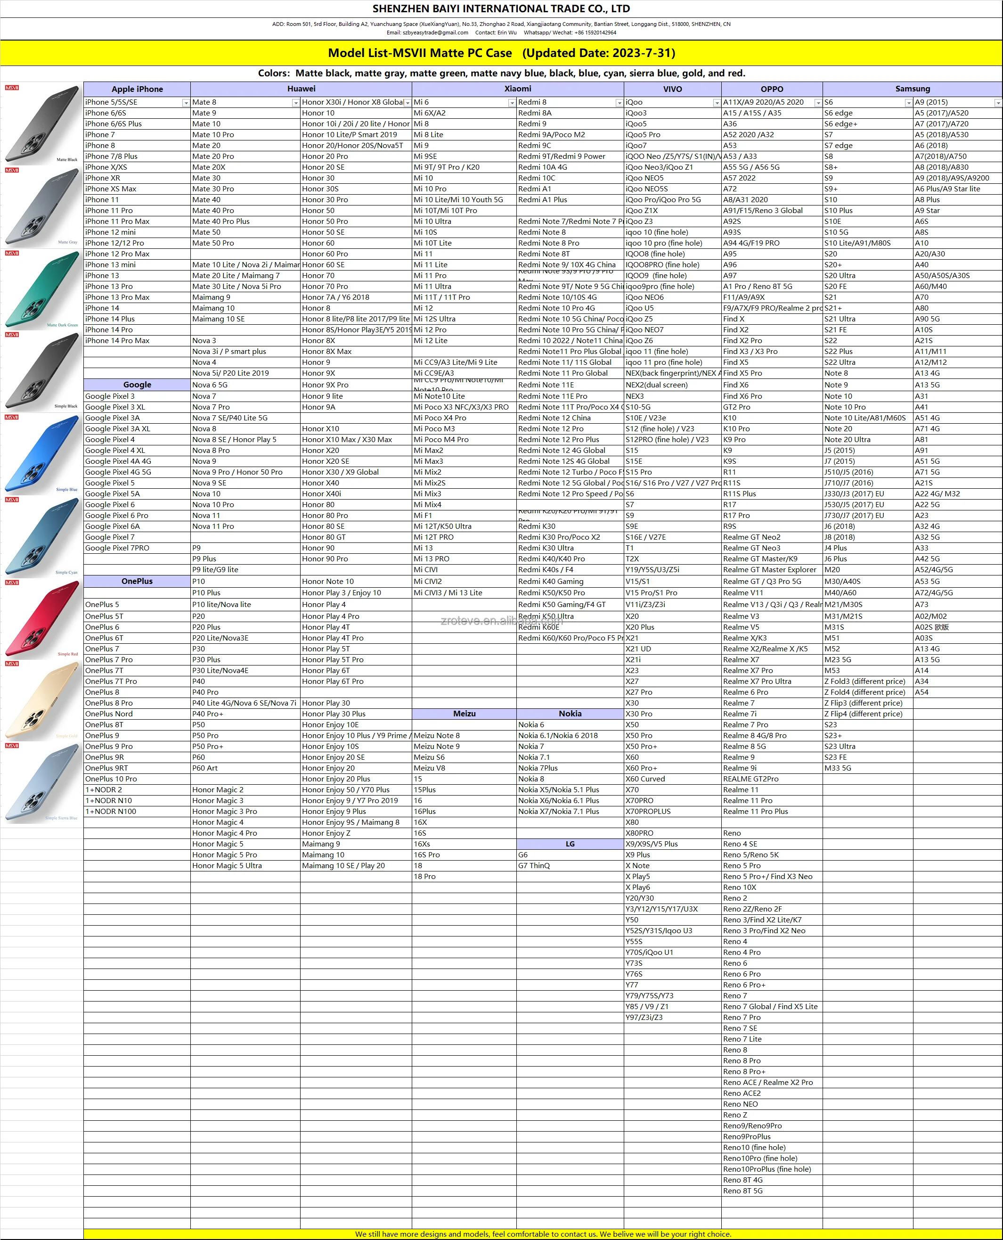The height and width of the screenshot is (1240, 1003).
Task: Click the Matte Gray phone case image
Action: pos(42,207)
